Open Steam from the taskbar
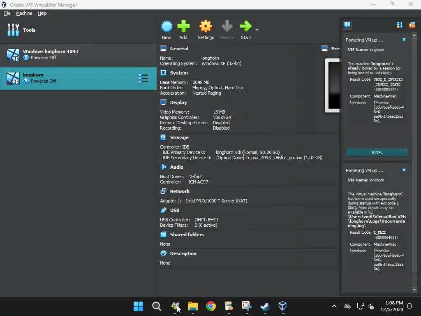The height and width of the screenshot is (316, 421). [x=265, y=306]
